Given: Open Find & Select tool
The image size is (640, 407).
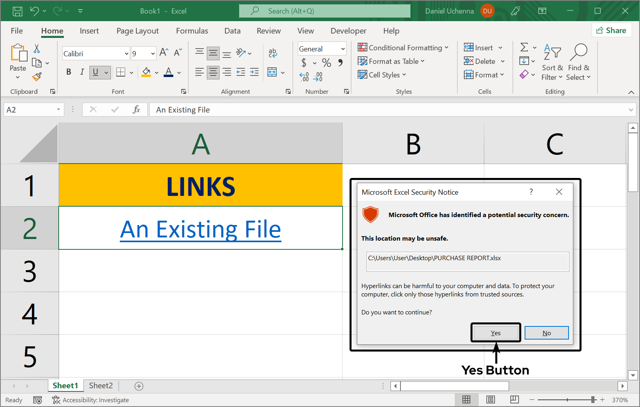Looking at the screenshot, I should coord(579,62).
